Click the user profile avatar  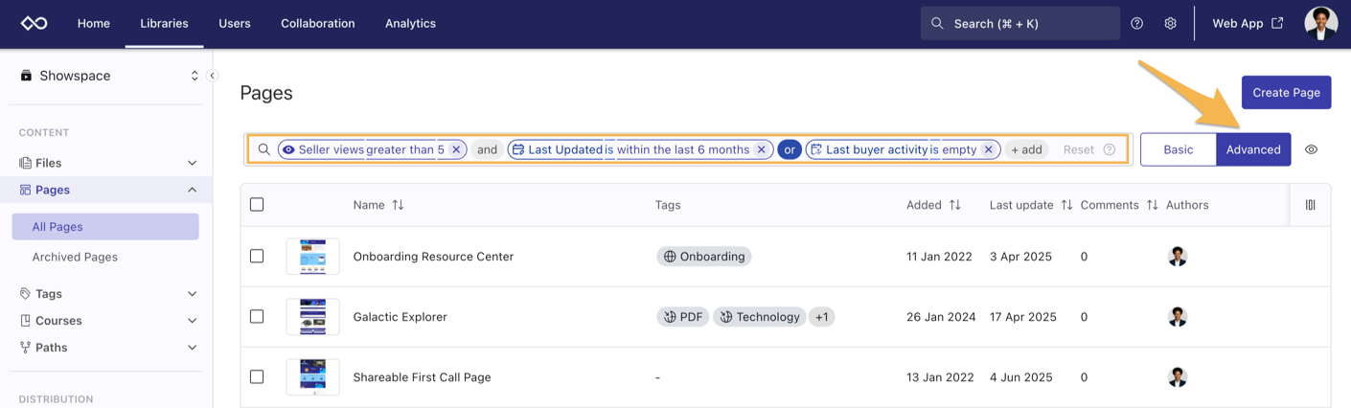pyautogui.click(x=1320, y=23)
